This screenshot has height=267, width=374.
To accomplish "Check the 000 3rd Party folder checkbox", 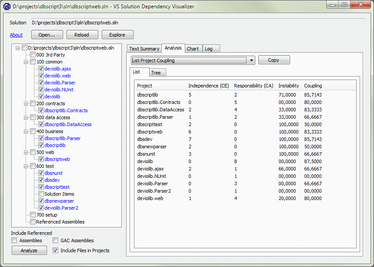I will coord(33,55).
